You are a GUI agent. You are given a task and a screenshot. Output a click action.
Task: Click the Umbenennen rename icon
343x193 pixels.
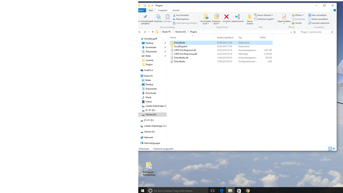point(237,17)
